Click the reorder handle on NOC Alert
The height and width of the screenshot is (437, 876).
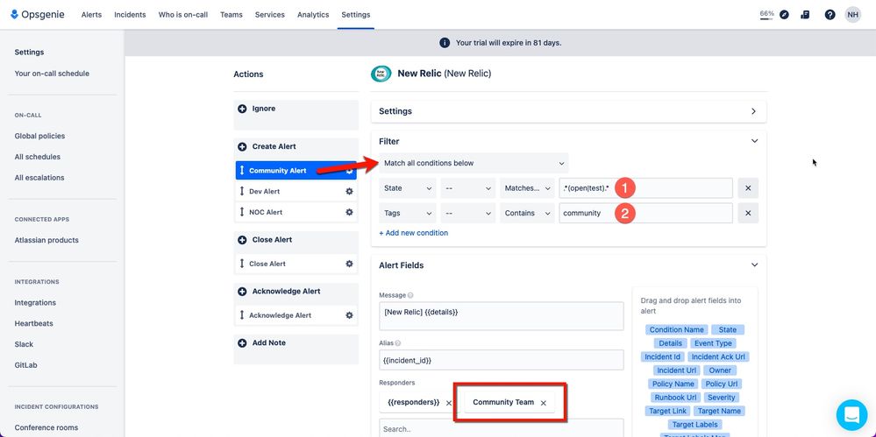tap(242, 212)
